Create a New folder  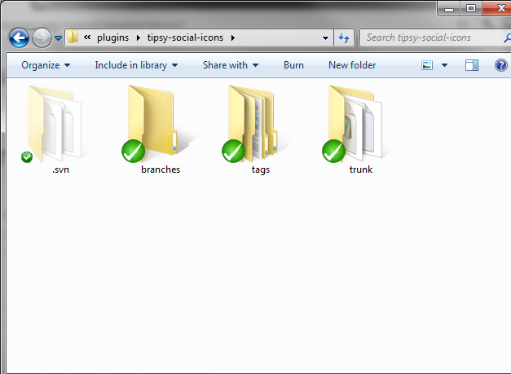coord(352,65)
